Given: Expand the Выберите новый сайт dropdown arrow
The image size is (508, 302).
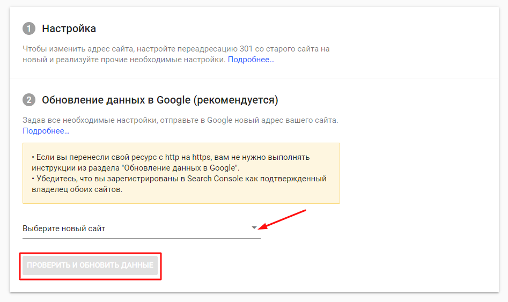Looking at the screenshot, I should click(254, 228).
